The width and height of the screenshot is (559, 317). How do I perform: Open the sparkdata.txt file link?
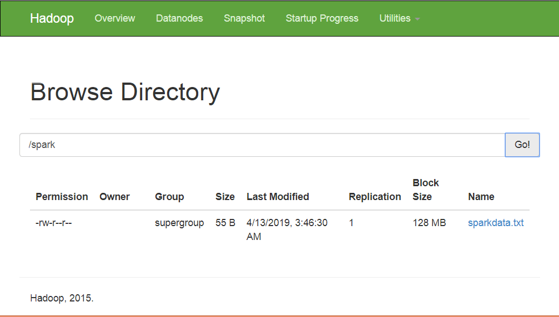(496, 223)
